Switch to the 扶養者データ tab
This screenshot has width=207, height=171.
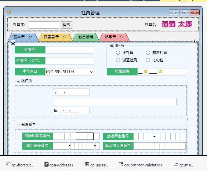click(55, 37)
